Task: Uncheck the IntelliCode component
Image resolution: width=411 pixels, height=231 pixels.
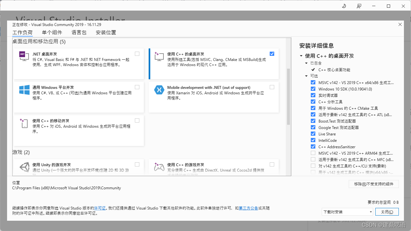Action: coord(313,140)
